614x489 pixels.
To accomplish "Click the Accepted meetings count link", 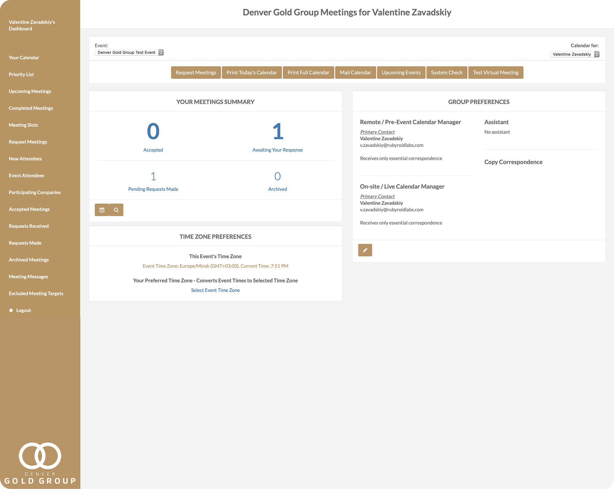I will [x=153, y=150].
